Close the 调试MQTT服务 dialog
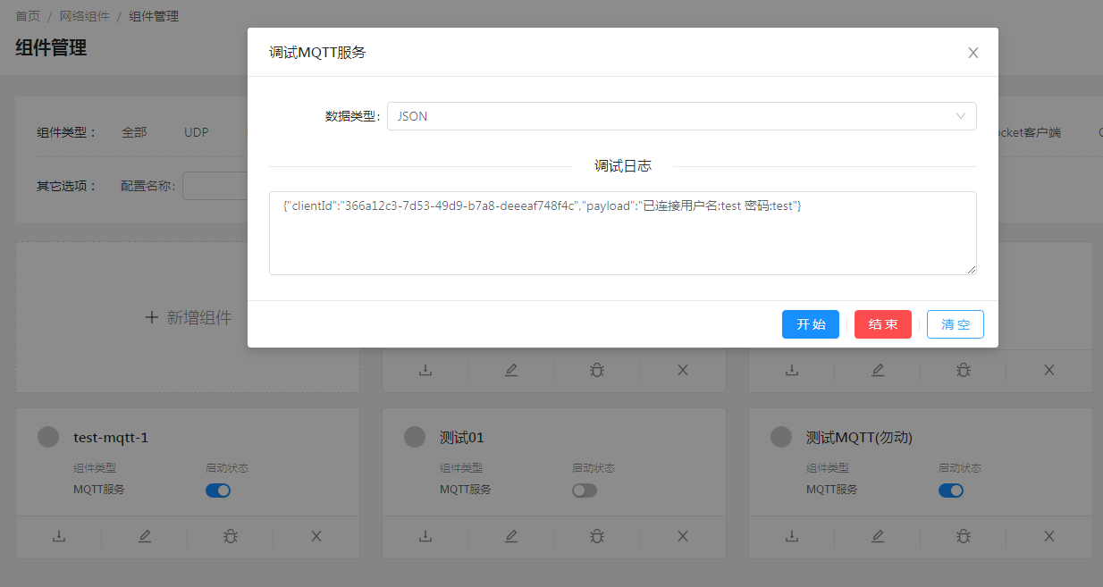 973,53
